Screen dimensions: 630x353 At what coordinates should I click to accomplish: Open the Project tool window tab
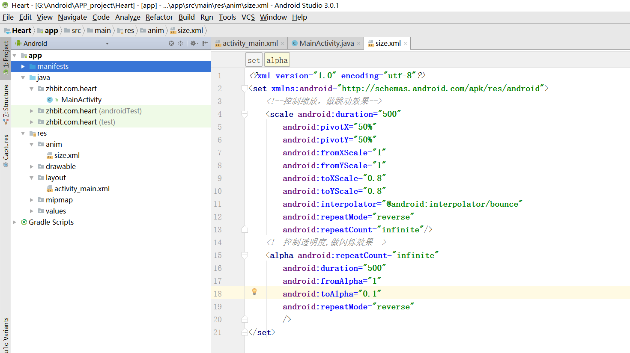pos(6,57)
